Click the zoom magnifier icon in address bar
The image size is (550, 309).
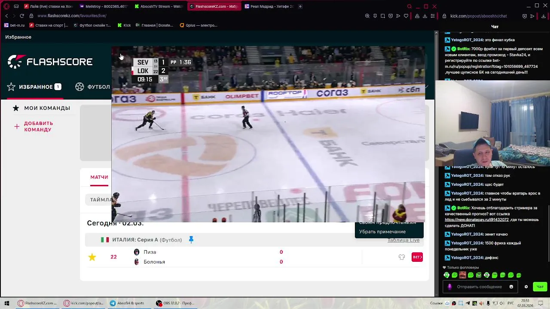point(367,16)
